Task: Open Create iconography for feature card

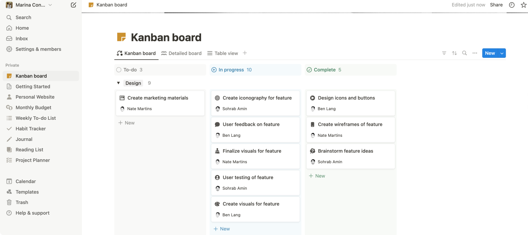Action: coord(255,103)
